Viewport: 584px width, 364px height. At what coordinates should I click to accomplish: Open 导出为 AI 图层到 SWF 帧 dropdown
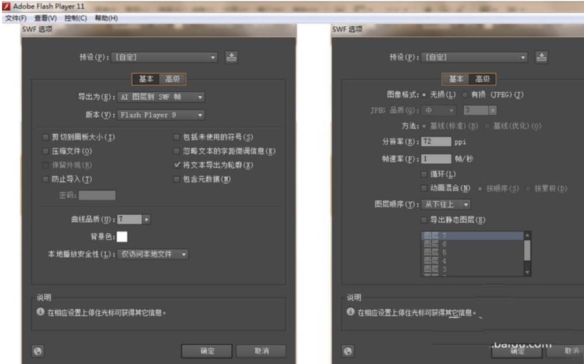click(x=161, y=97)
